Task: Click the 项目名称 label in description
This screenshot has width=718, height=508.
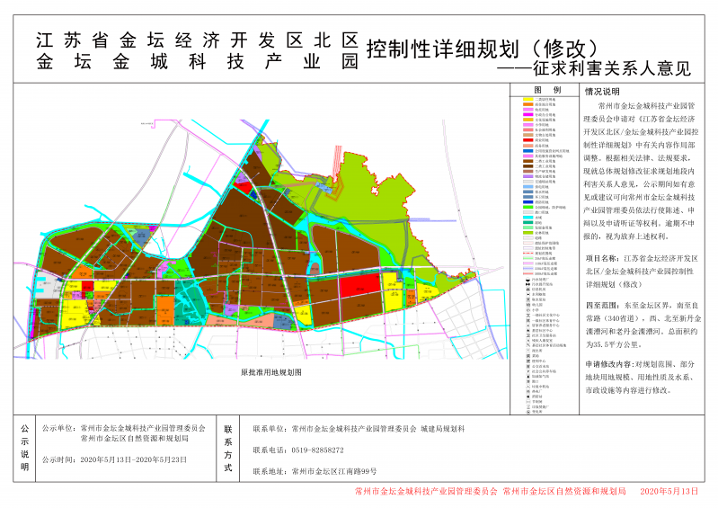Action: click(x=602, y=258)
